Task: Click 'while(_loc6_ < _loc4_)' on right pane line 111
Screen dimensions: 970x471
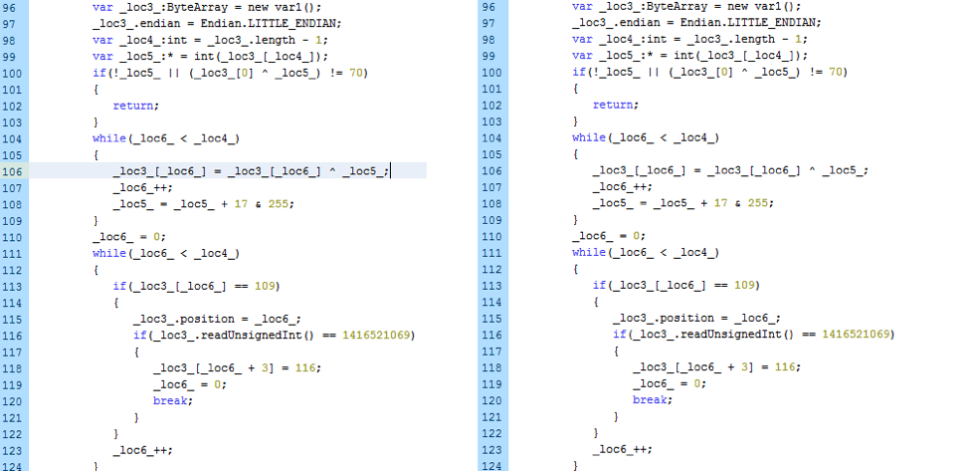Action: coord(646,253)
